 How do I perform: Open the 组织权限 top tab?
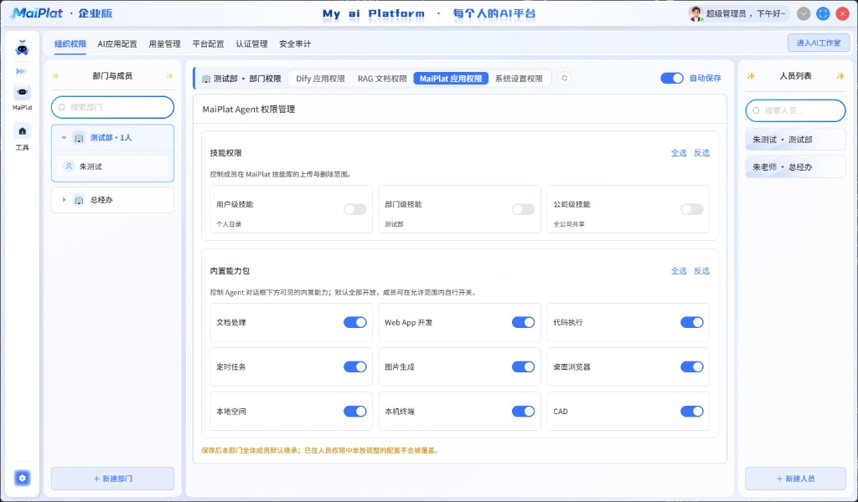pyautogui.click(x=70, y=44)
